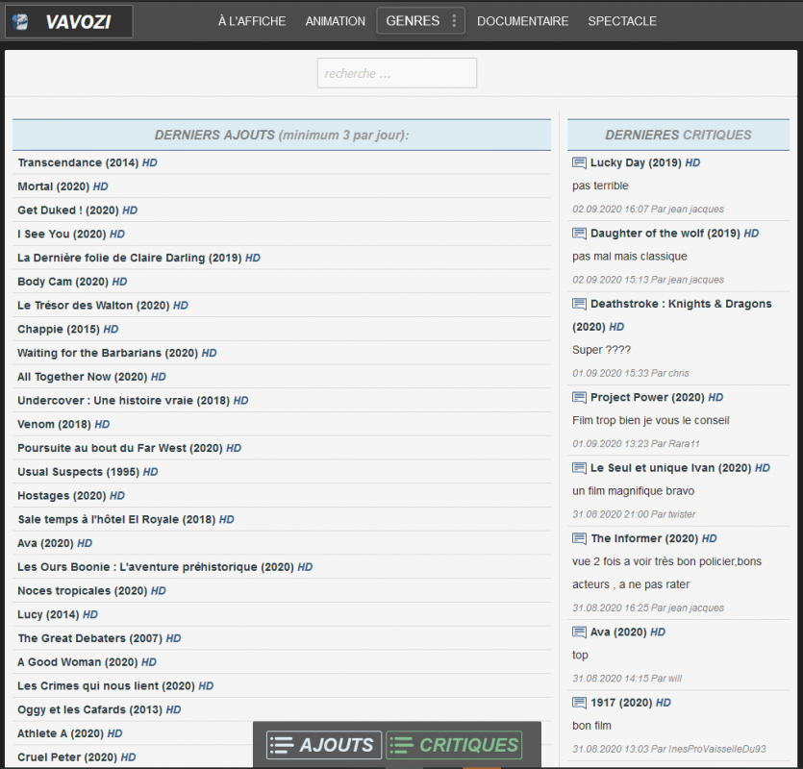Image resolution: width=803 pixels, height=769 pixels.
Task: Click 'Film trop bien je vous le conseil'
Action: [651, 421]
